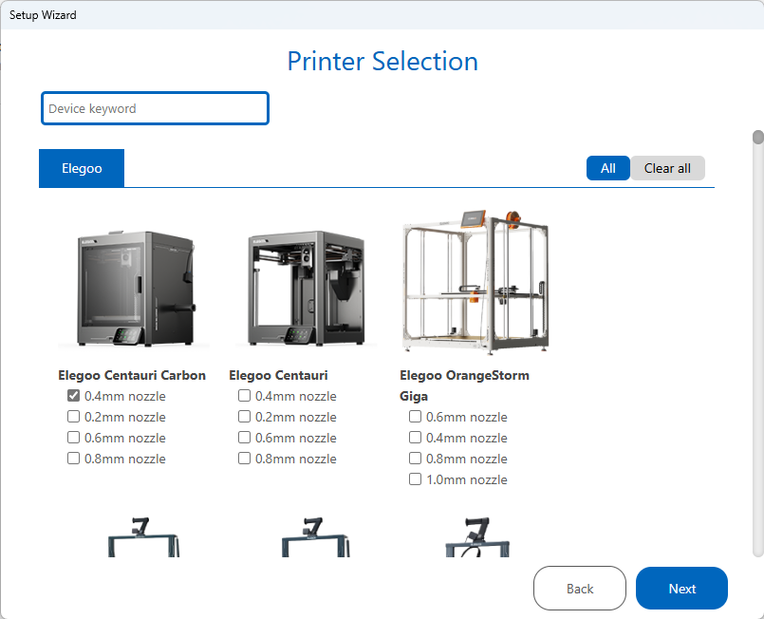This screenshot has width=764, height=619.
Task: Check Elegoo Centauri 0.2mm nozzle
Action: (x=244, y=417)
